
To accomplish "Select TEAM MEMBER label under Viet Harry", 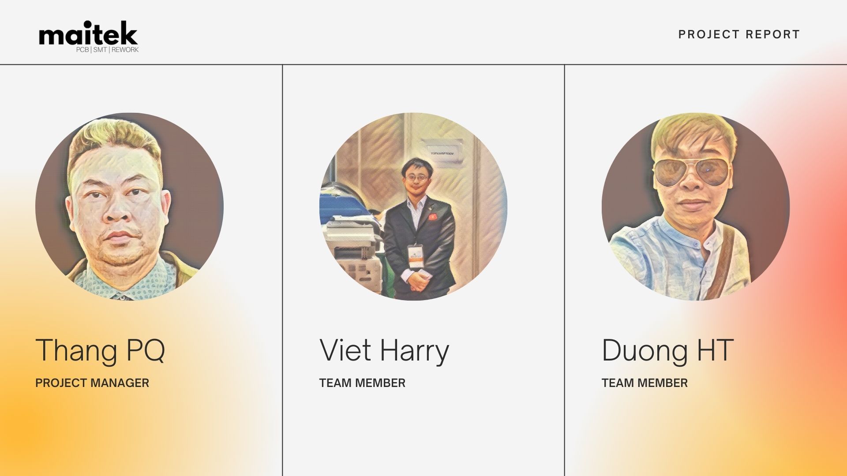I will 362,383.
